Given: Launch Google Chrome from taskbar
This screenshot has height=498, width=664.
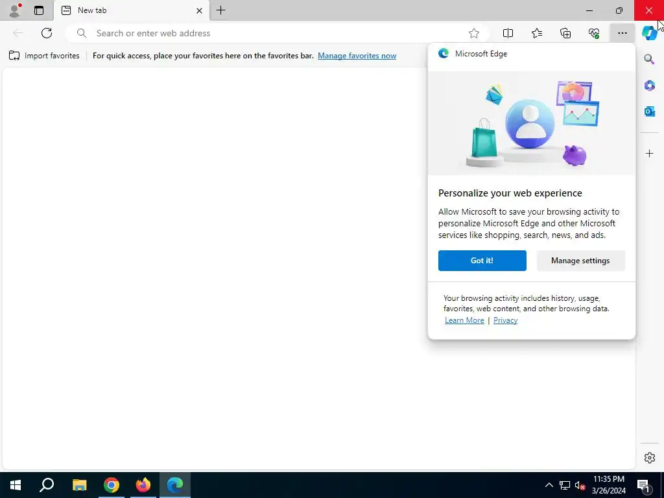Looking at the screenshot, I should 112,485.
